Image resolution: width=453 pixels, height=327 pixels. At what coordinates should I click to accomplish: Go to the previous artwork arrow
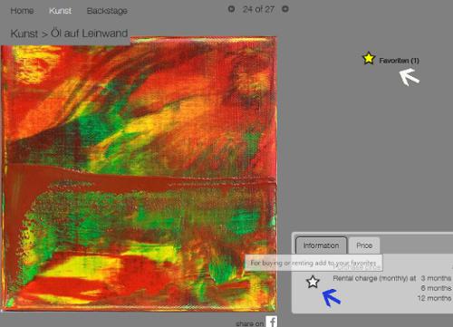point(231,9)
